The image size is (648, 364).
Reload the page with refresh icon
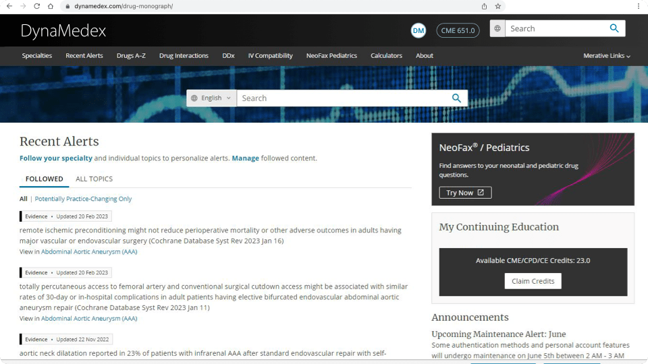(36, 6)
